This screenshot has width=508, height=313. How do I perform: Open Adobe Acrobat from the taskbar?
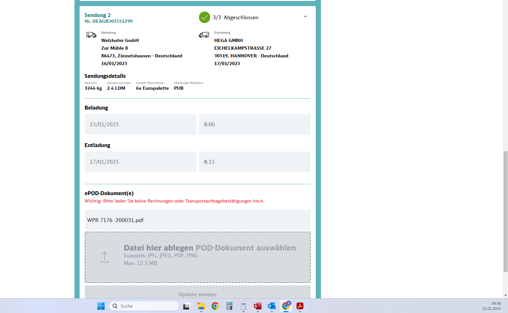point(300,306)
